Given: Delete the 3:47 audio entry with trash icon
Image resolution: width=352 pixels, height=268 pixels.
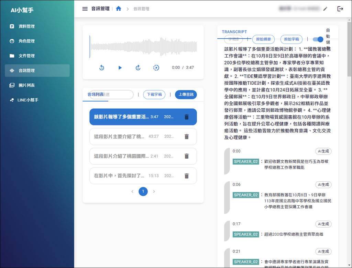Looking at the screenshot, I should pos(186,117).
